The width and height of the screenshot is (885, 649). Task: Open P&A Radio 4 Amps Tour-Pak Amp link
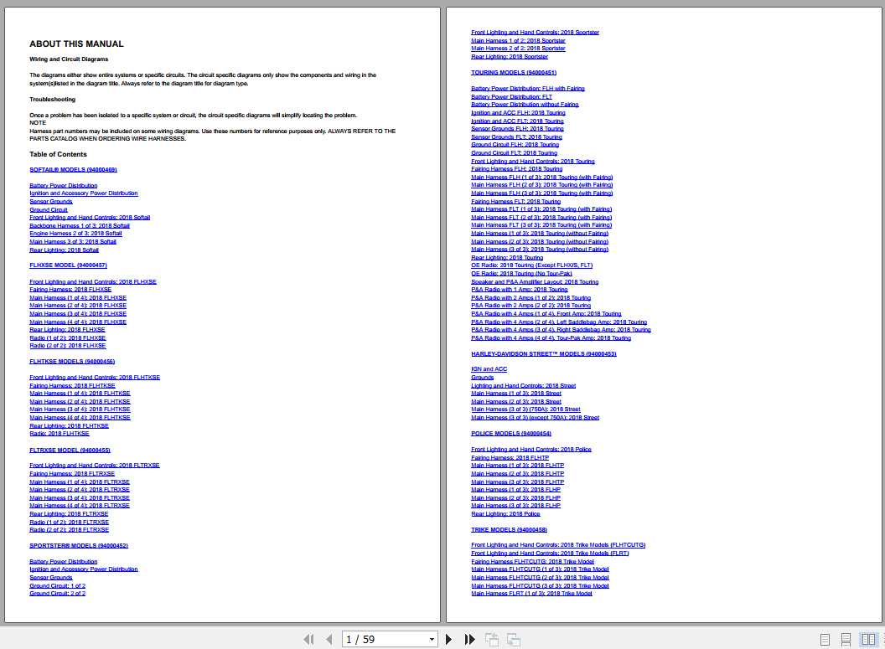551,338
